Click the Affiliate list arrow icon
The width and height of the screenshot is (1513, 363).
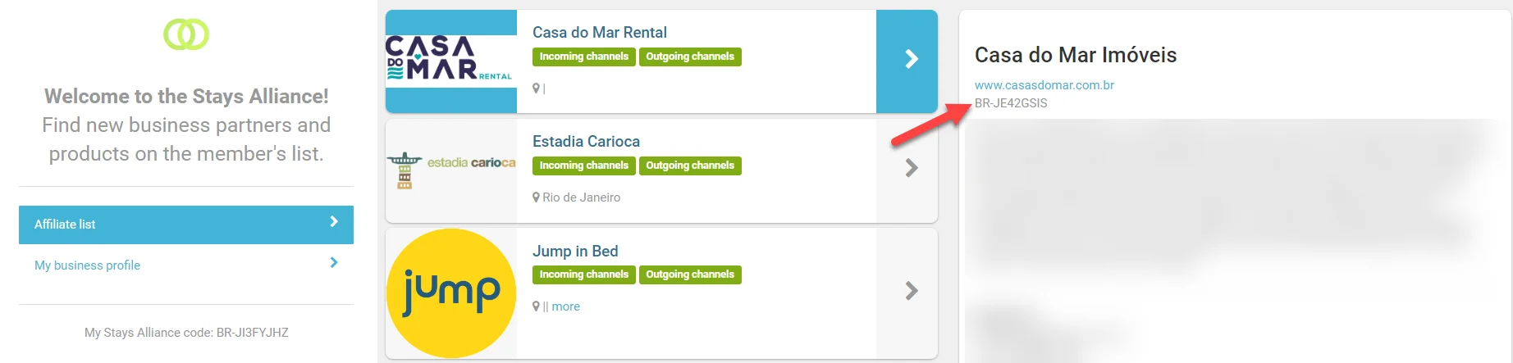click(333, 221)
